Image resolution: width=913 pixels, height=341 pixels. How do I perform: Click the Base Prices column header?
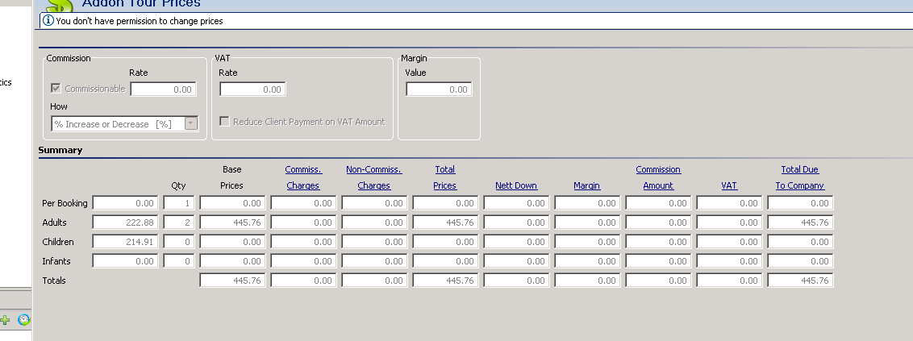point(232,177)
